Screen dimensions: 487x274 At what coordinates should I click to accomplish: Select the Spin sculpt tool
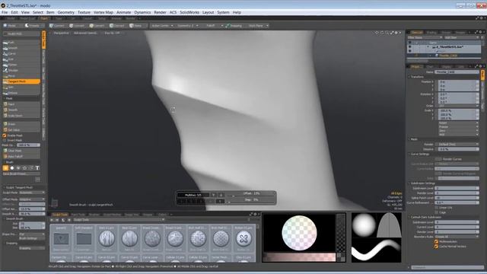coord(21,88)
